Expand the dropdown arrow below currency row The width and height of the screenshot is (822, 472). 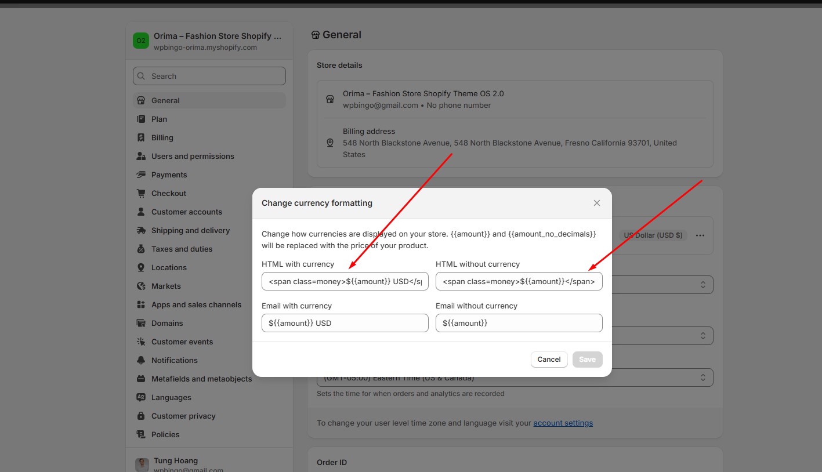click(x=702, y=285)
